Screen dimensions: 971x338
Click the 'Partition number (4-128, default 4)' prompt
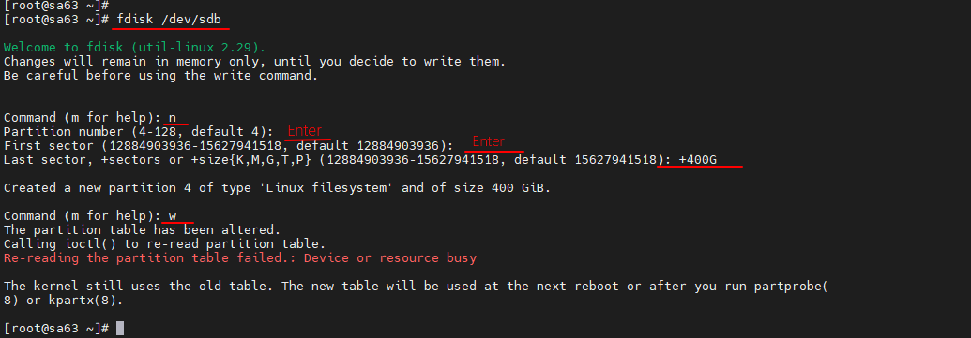[138, 132]
